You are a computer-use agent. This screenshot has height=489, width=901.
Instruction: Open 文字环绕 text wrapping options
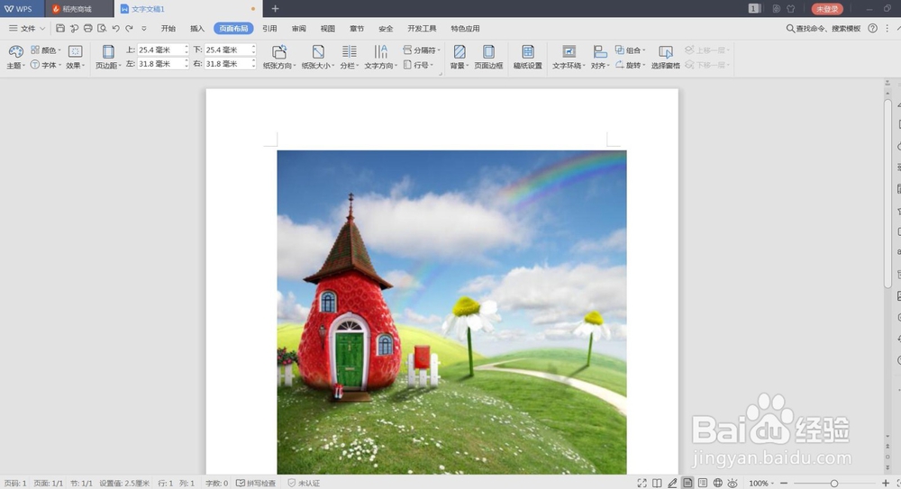569,58
